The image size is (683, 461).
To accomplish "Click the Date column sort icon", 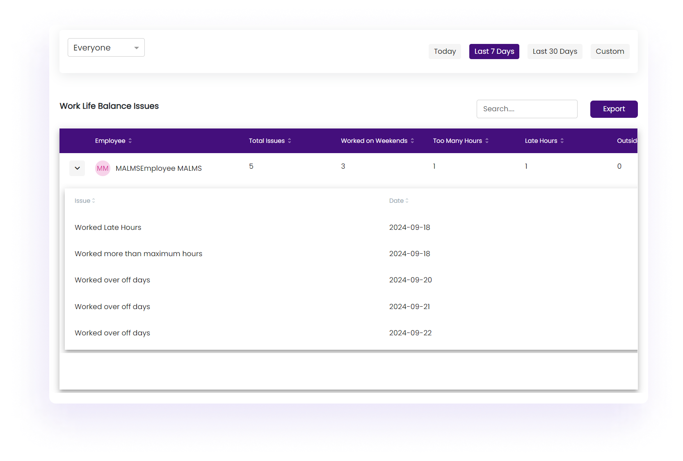I will pyautogui.click(x=407, y=201).
